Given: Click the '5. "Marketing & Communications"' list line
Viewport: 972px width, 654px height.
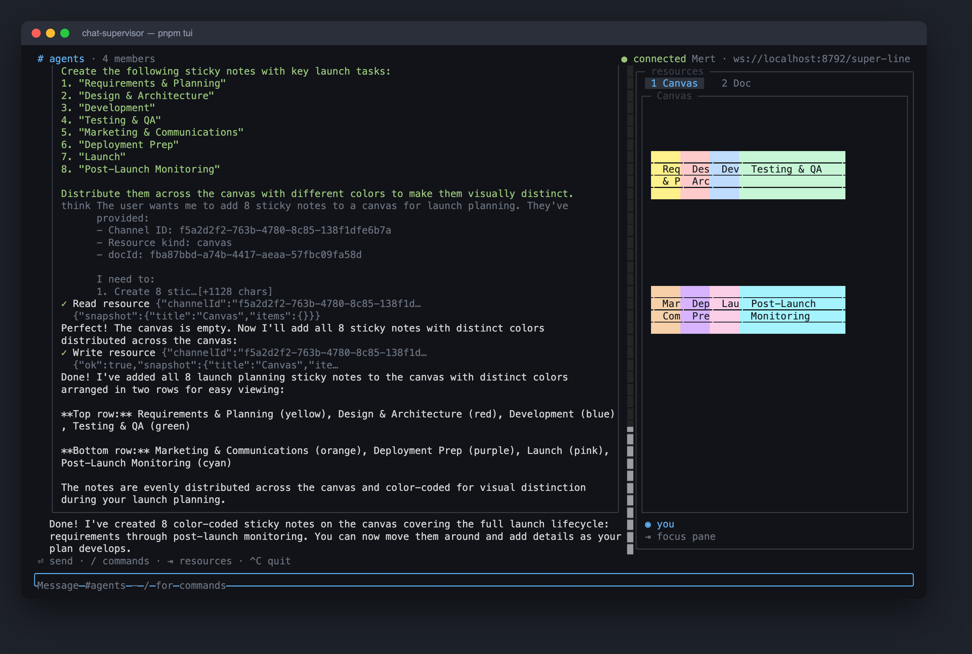Looking at the screenshot, I should (x=152, y=132).
